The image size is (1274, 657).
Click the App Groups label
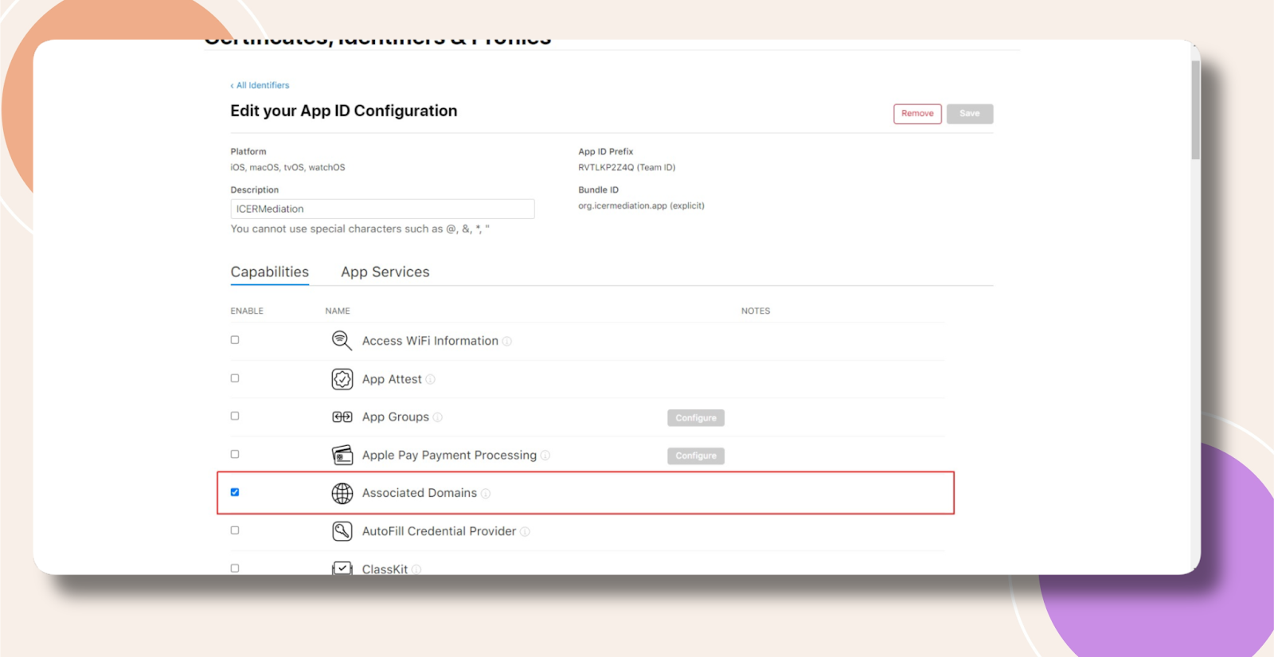coord(396,417)
